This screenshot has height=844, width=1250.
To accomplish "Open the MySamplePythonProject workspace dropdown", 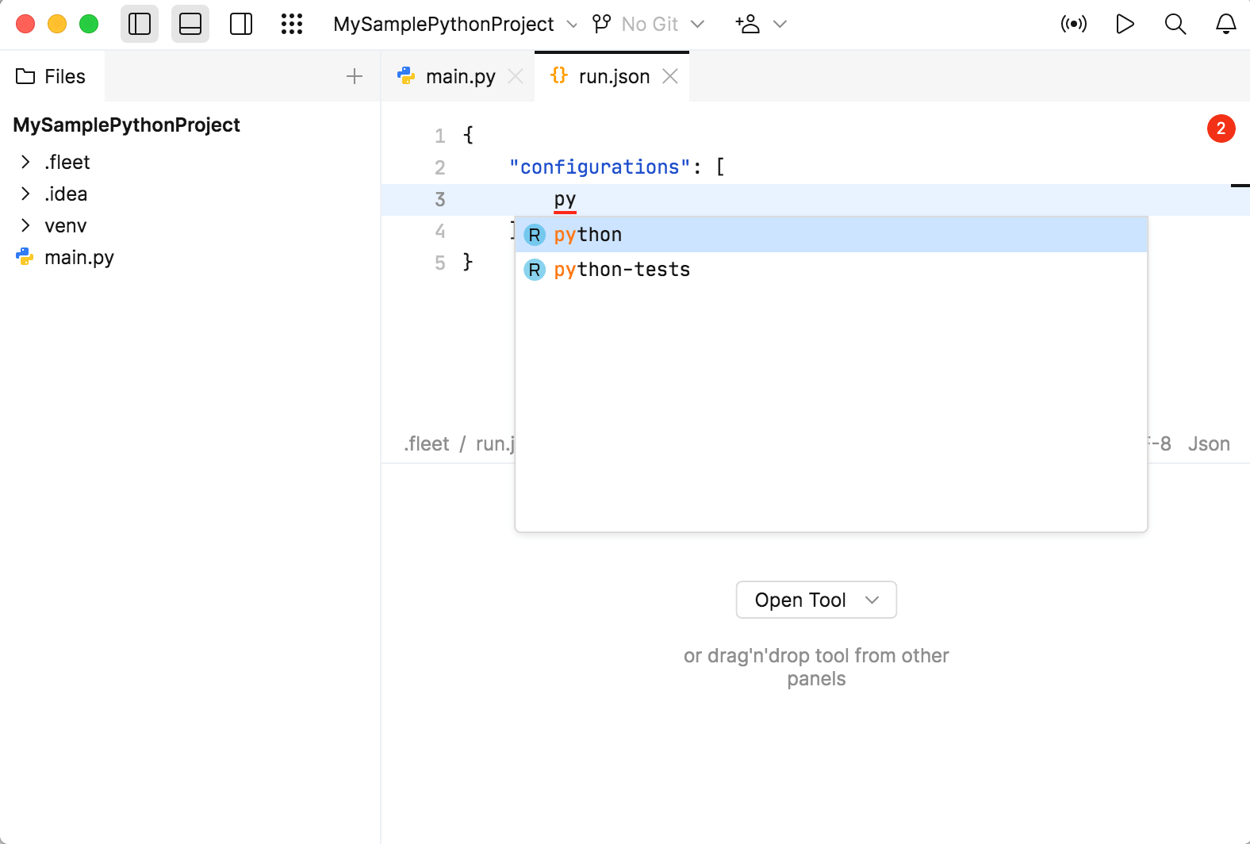I will (x=455, y=24).
